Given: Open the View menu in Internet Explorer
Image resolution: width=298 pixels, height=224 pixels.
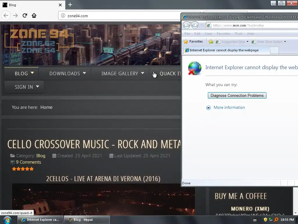Looking at the screenshot, I should [208, 34].
